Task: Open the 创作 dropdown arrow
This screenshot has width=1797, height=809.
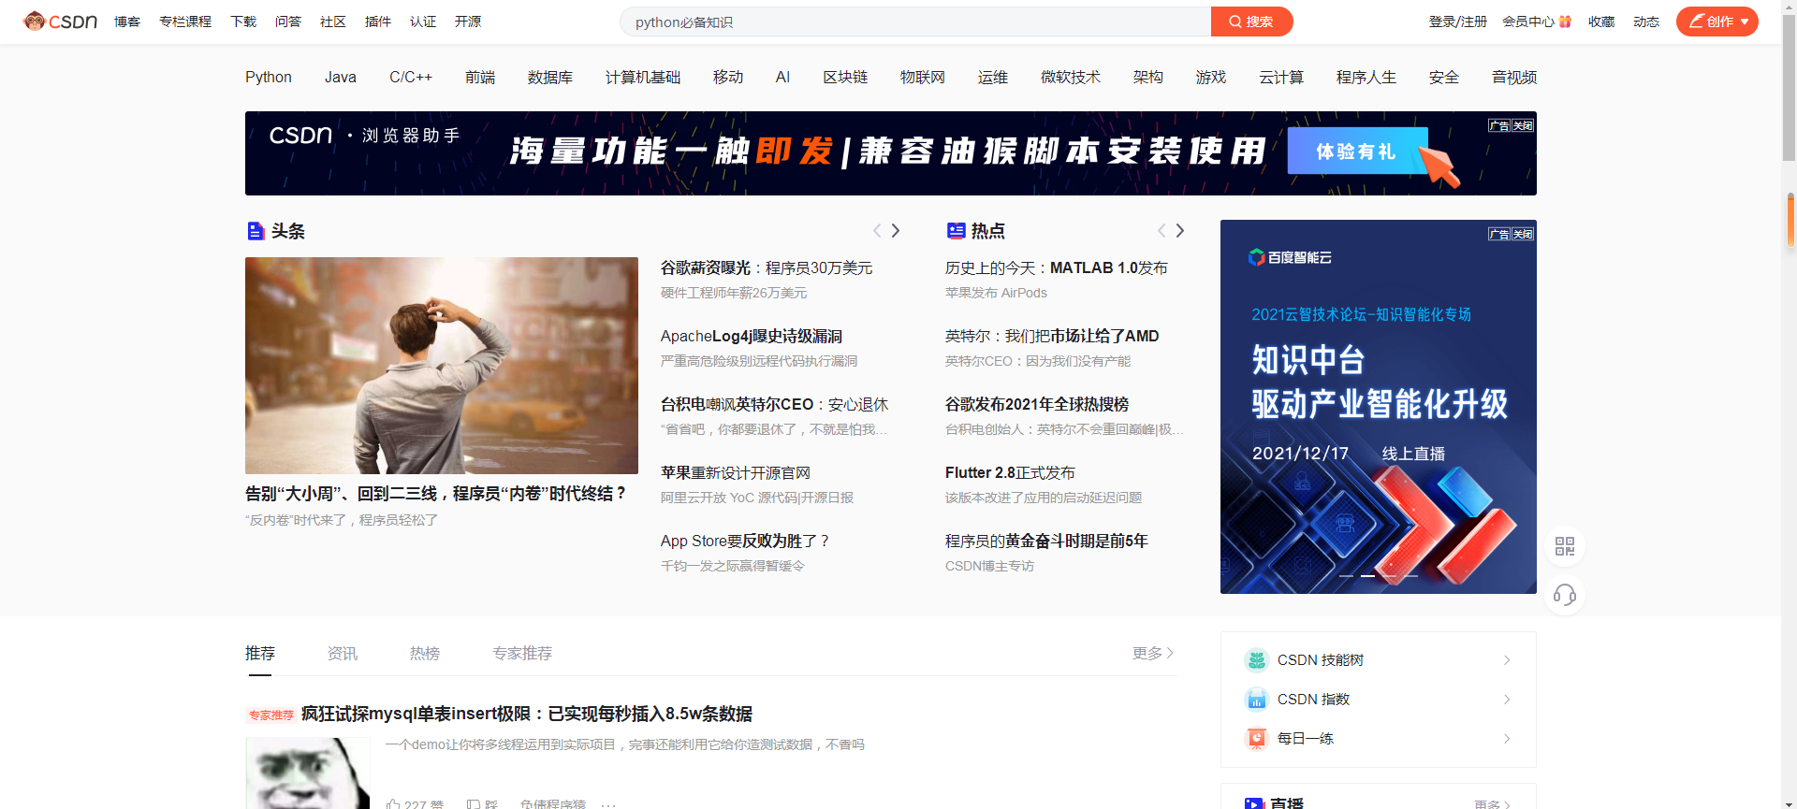Action: [x=1745, y=22]
